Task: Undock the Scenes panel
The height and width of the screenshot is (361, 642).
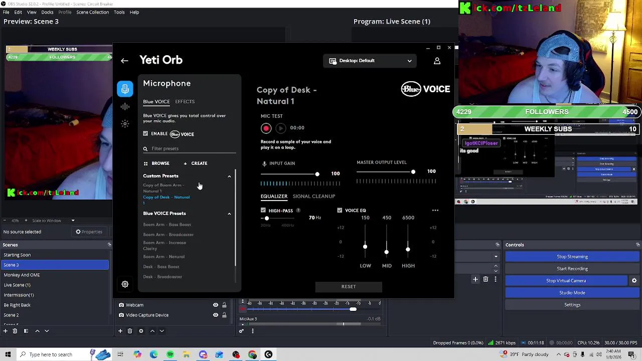Action: 109,245
